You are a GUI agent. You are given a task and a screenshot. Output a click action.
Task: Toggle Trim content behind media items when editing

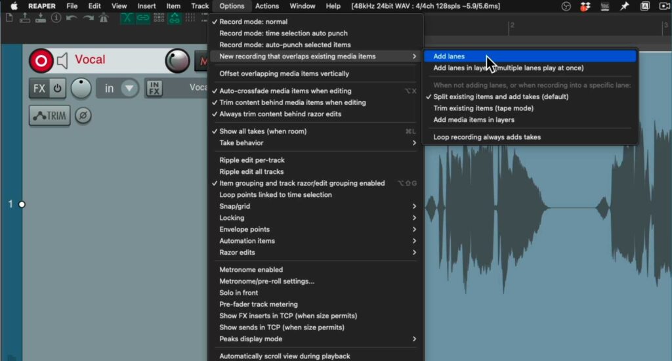[x=316, y=102]
